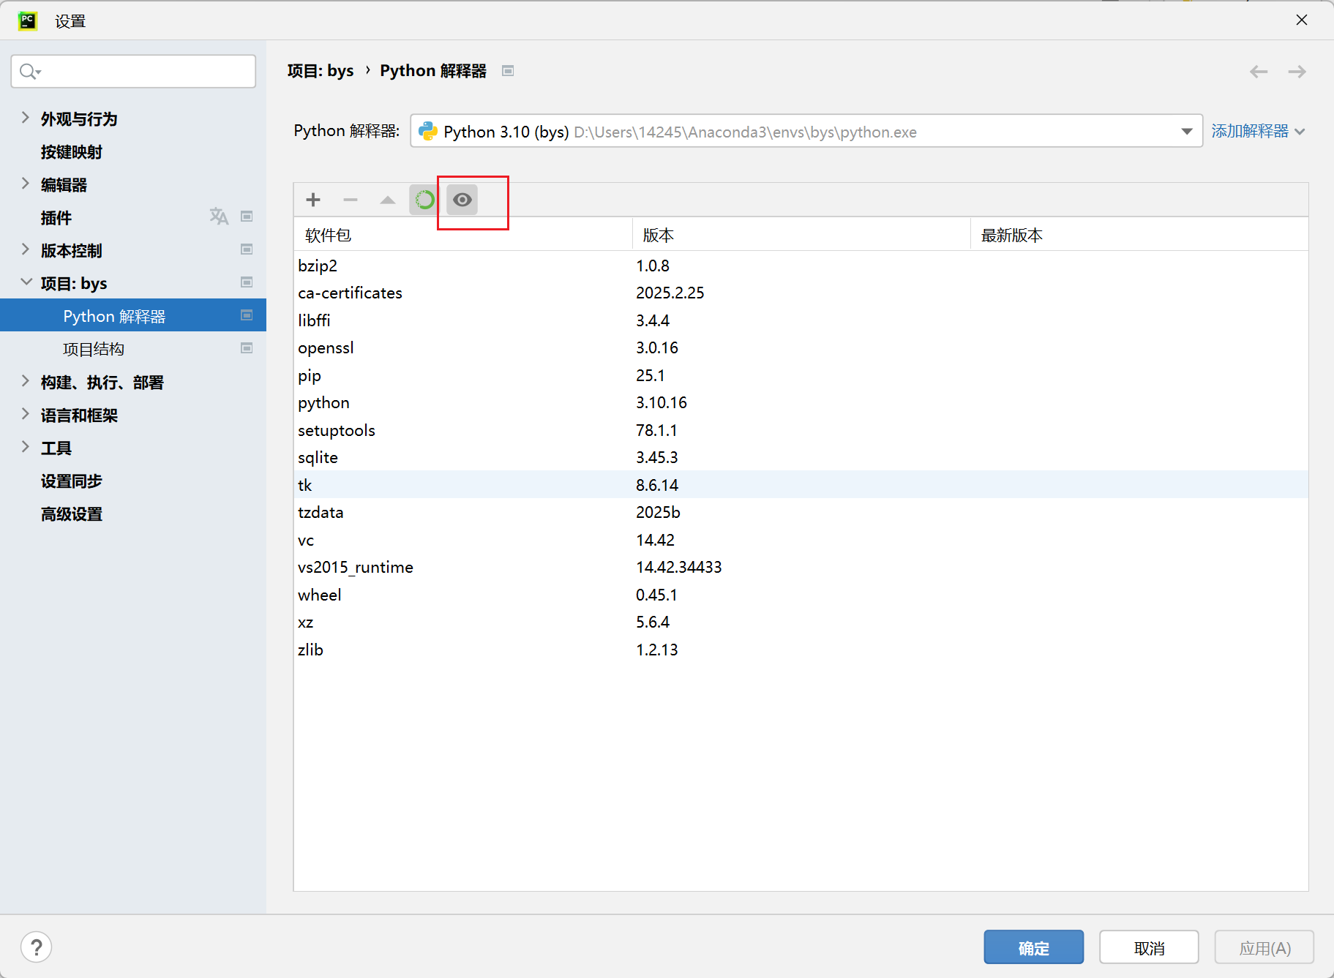Select the bzip2 package row
Screen dimensions: 1334x978
coord(801,266)
